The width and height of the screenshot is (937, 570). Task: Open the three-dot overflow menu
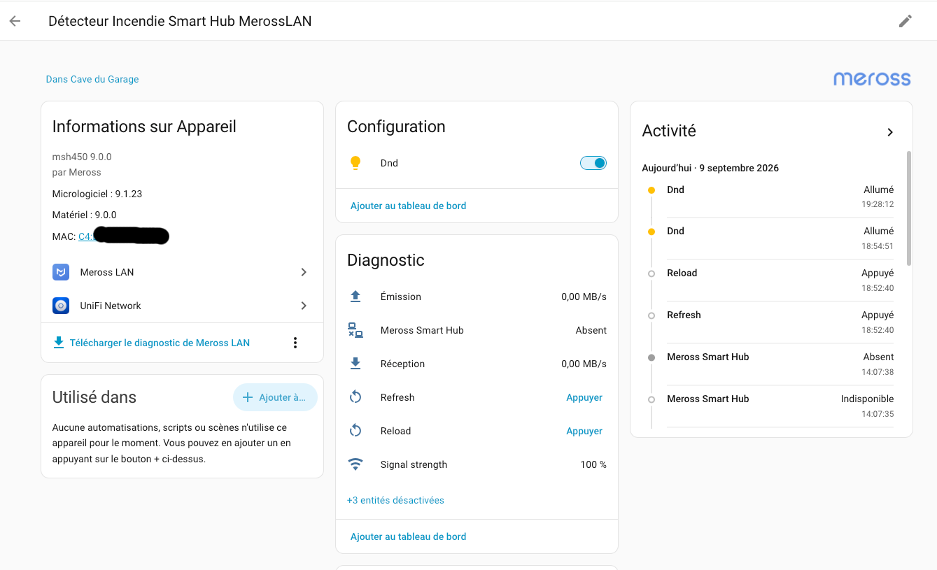click(295, 343)
